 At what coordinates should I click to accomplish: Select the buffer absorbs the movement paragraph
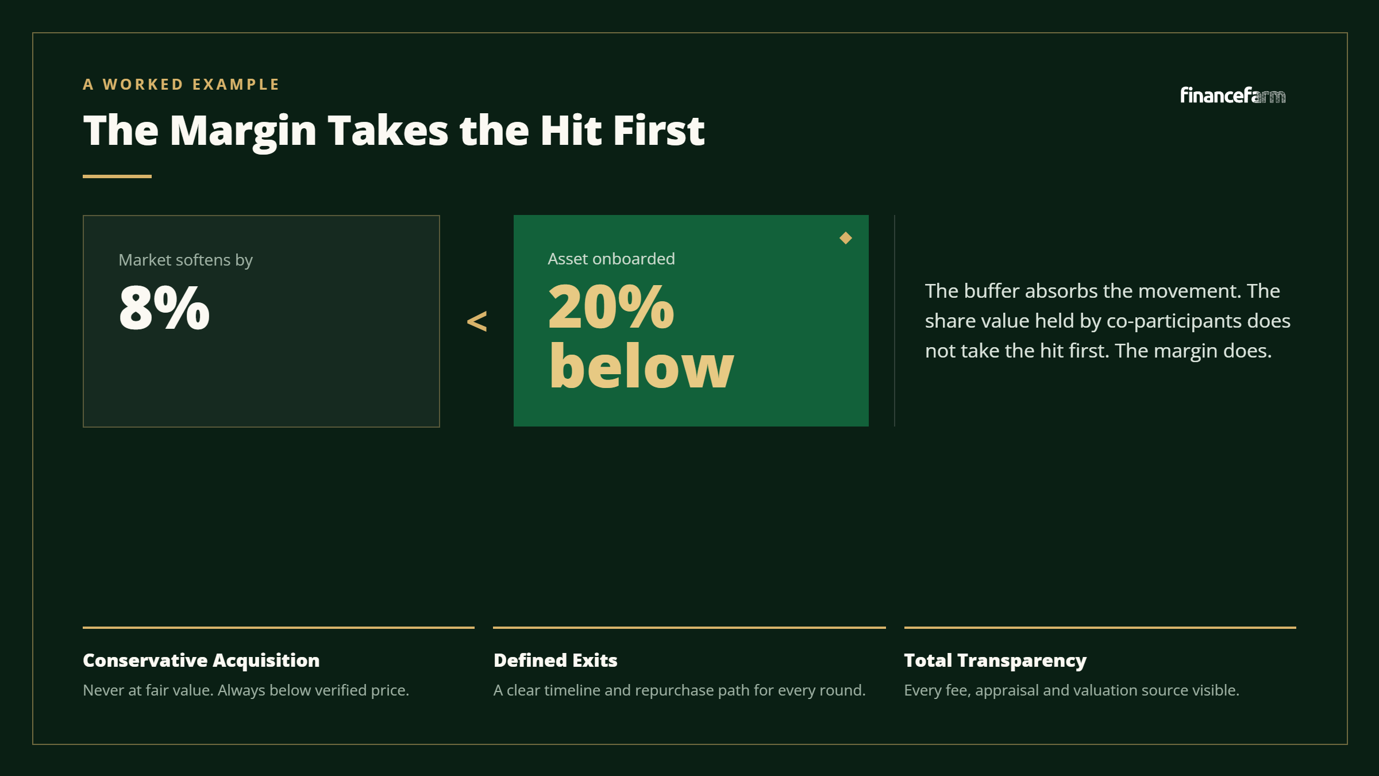[1108, 321]
